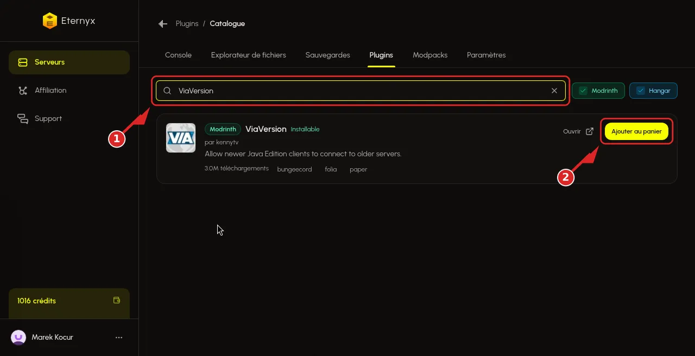Click the Modrinth badge on ViaVersion card

(x=223, y=129)
